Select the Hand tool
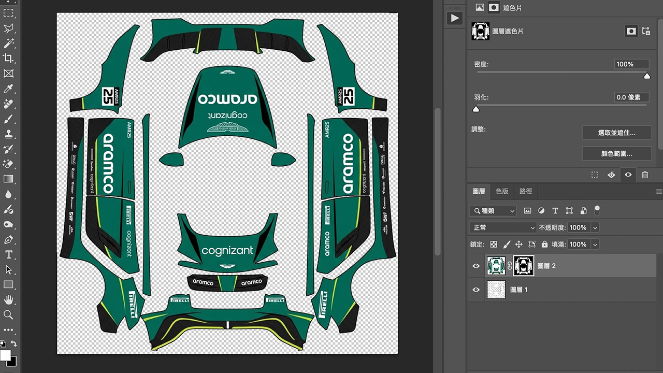 click(x=8, y=299)
